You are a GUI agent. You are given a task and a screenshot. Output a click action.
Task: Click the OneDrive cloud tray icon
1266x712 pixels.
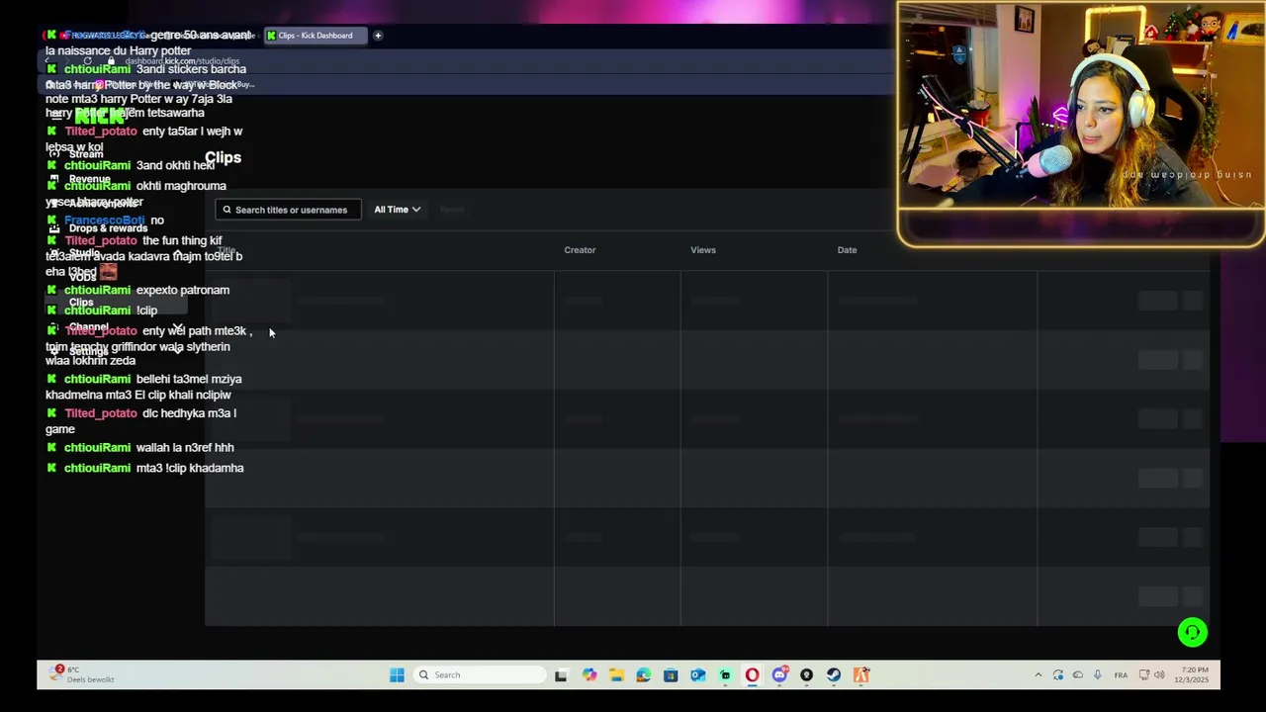pos(1077,675)
